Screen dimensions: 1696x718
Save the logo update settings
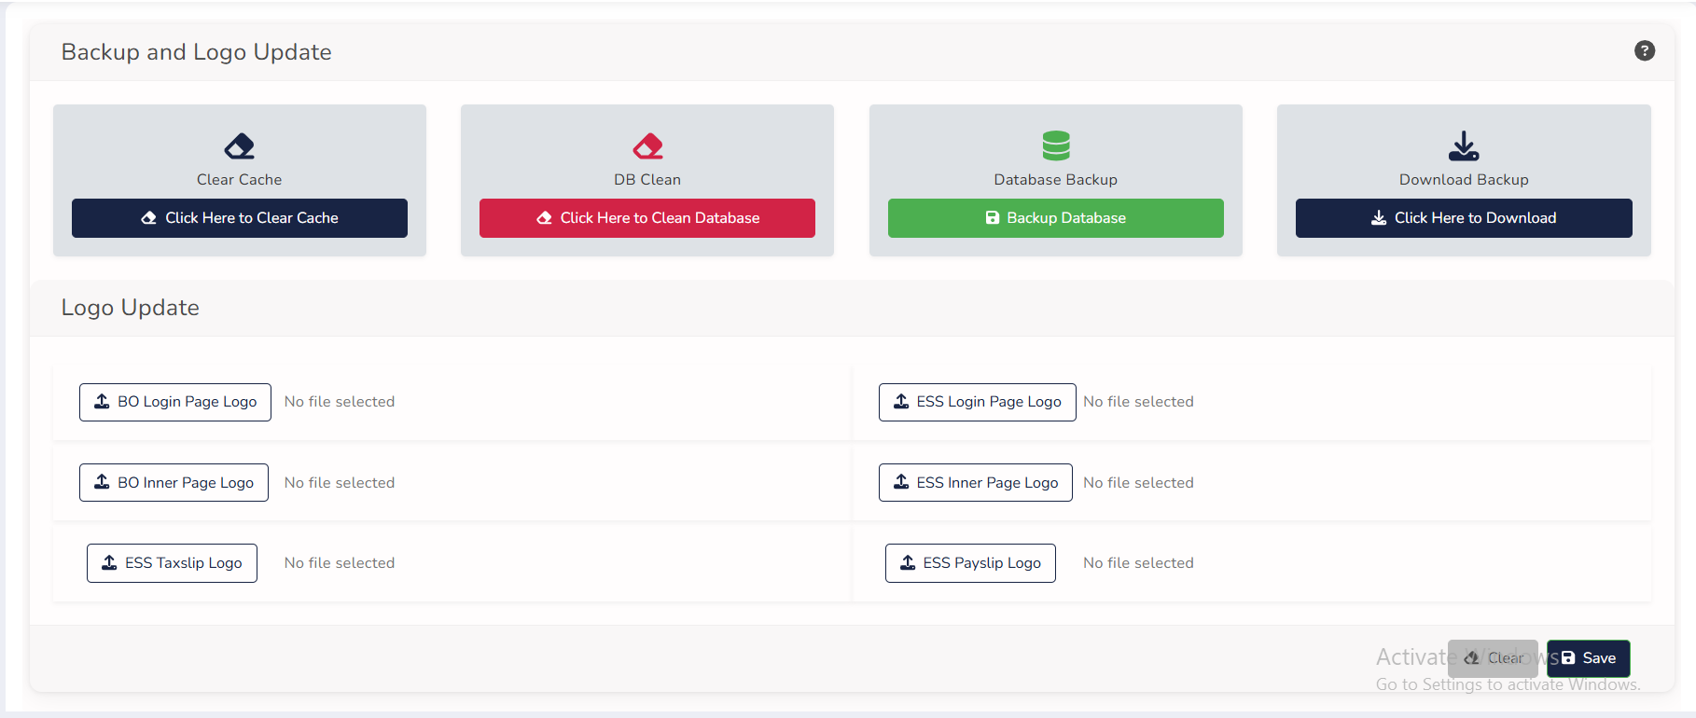coord(1588,658)
